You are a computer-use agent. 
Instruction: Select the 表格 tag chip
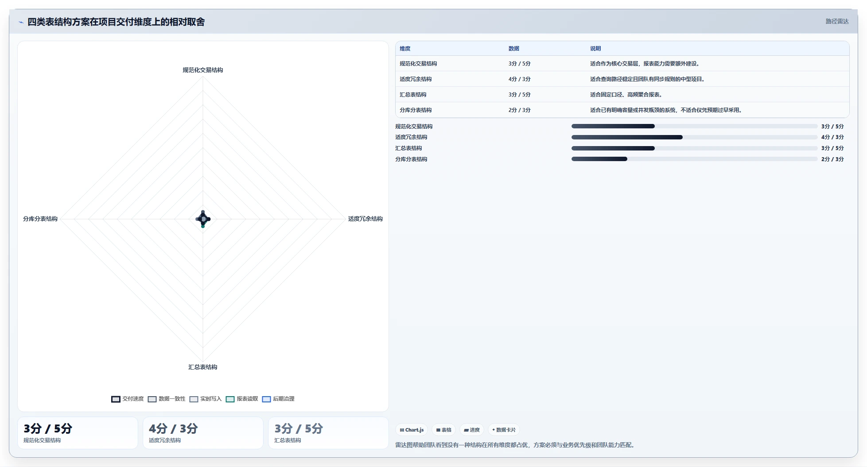(x=443, y=430)
